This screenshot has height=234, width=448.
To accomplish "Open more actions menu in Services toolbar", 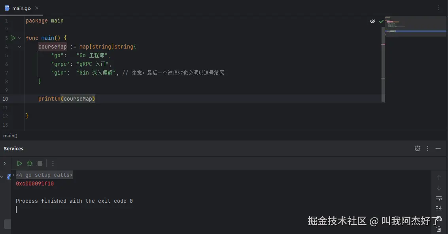I will 53,163.
